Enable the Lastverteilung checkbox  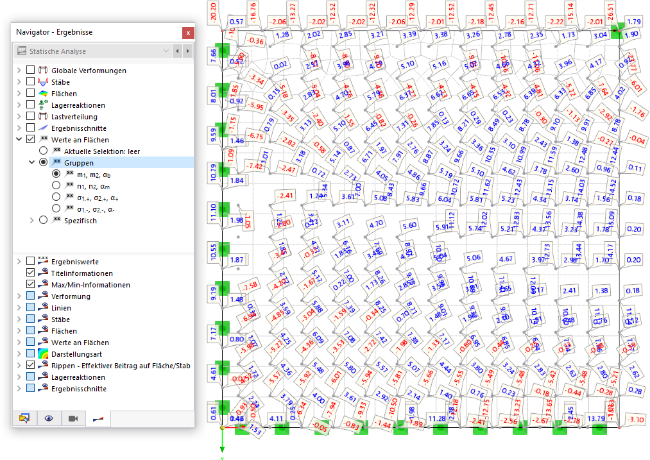click(30, 117)
